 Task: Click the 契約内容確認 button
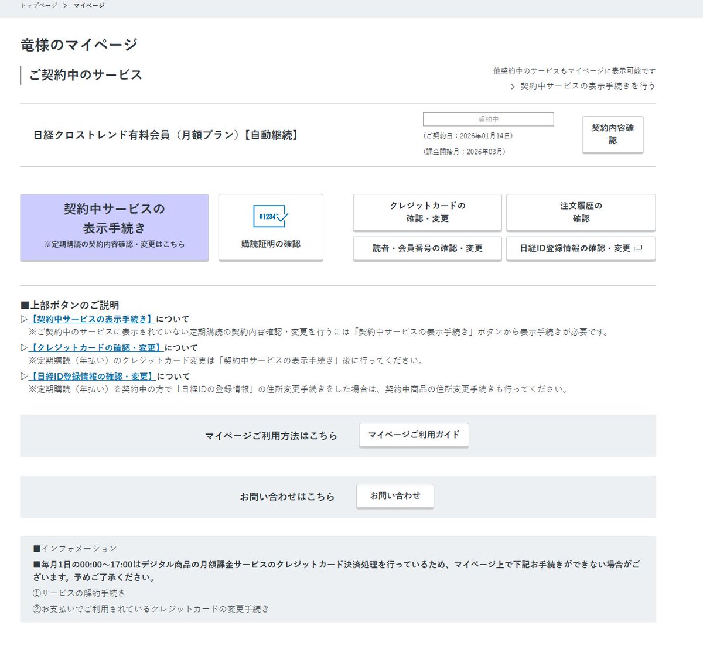point(613,134)
